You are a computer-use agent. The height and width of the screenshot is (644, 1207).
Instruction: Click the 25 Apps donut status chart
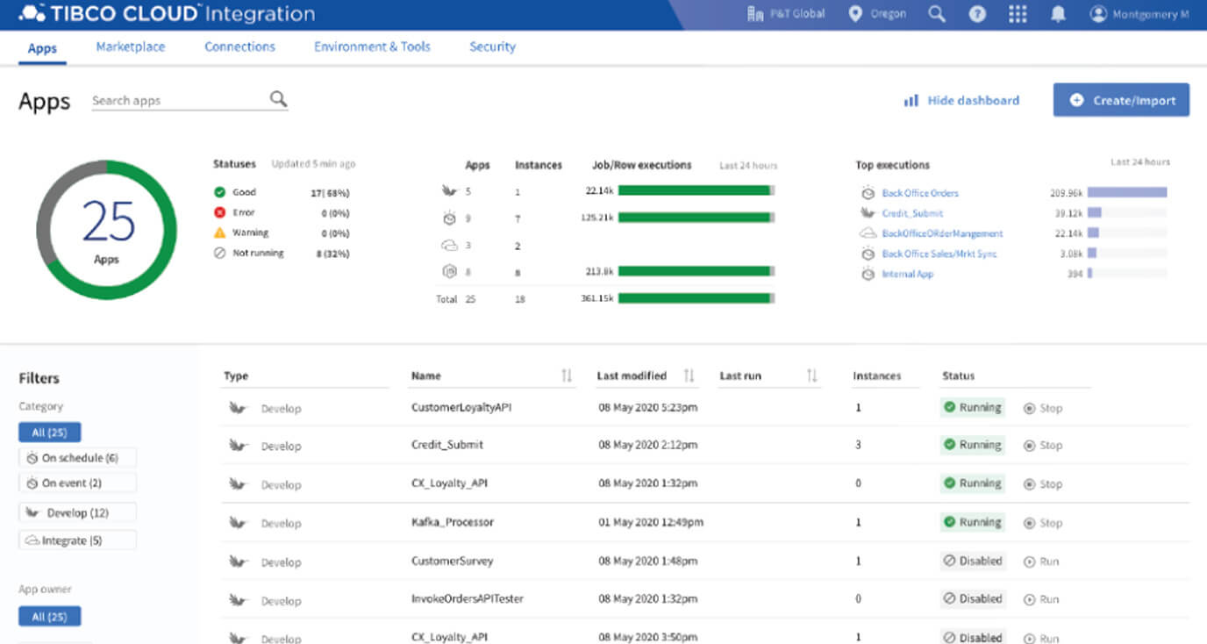click(x=106, y=230)
